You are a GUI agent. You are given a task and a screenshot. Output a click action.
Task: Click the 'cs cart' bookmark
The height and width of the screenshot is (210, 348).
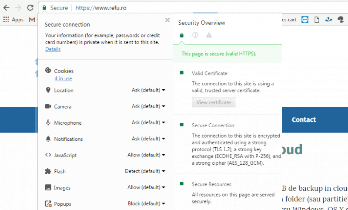[289, 20]
